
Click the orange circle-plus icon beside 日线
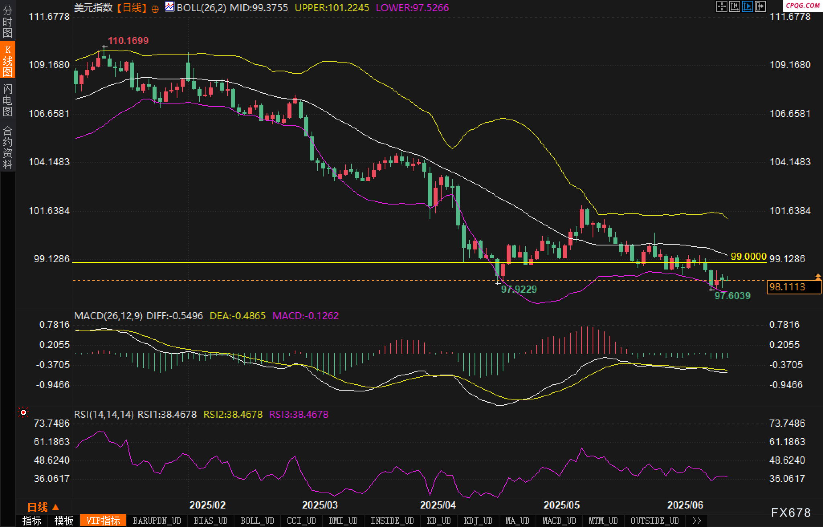[155, 9]
